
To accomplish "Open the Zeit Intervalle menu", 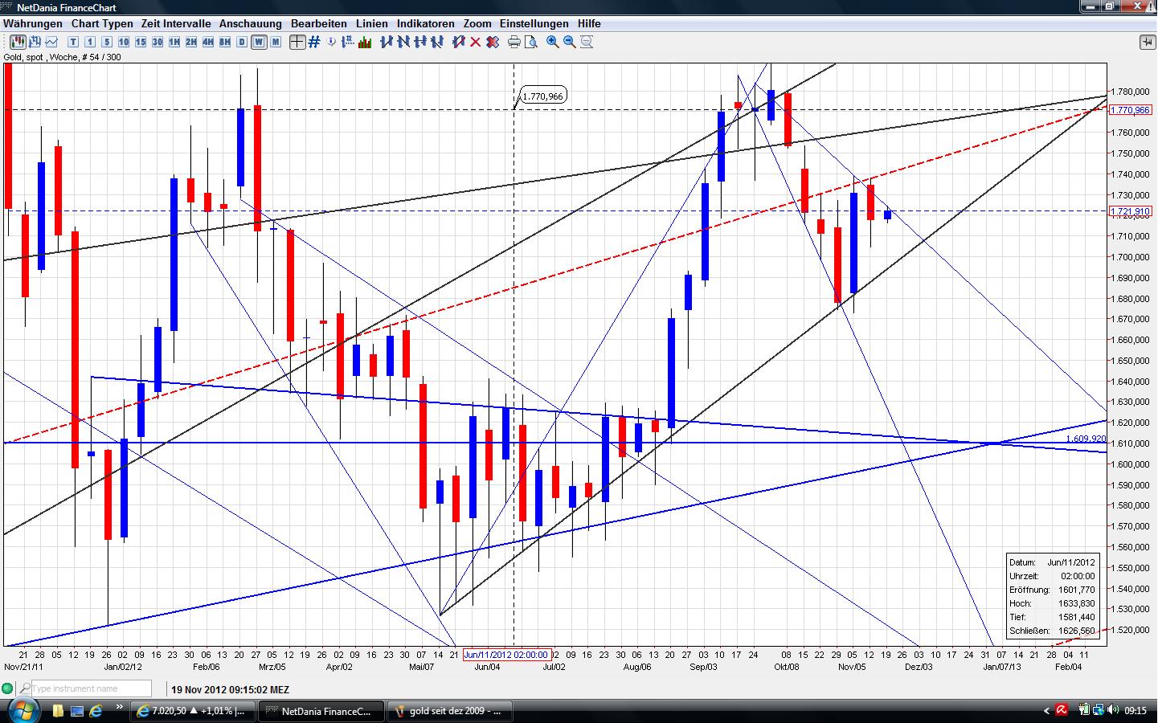I will coord(174,23).
